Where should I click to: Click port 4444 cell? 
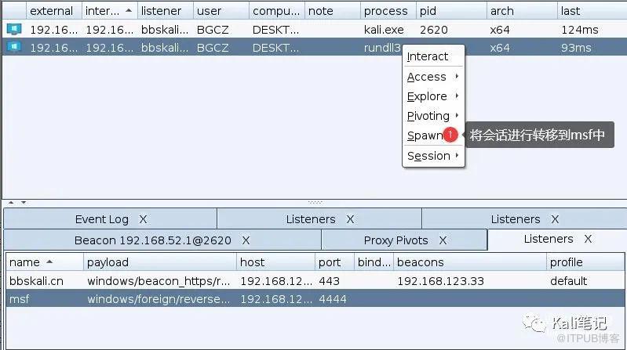pyautogui.click(x=333, y=299)
